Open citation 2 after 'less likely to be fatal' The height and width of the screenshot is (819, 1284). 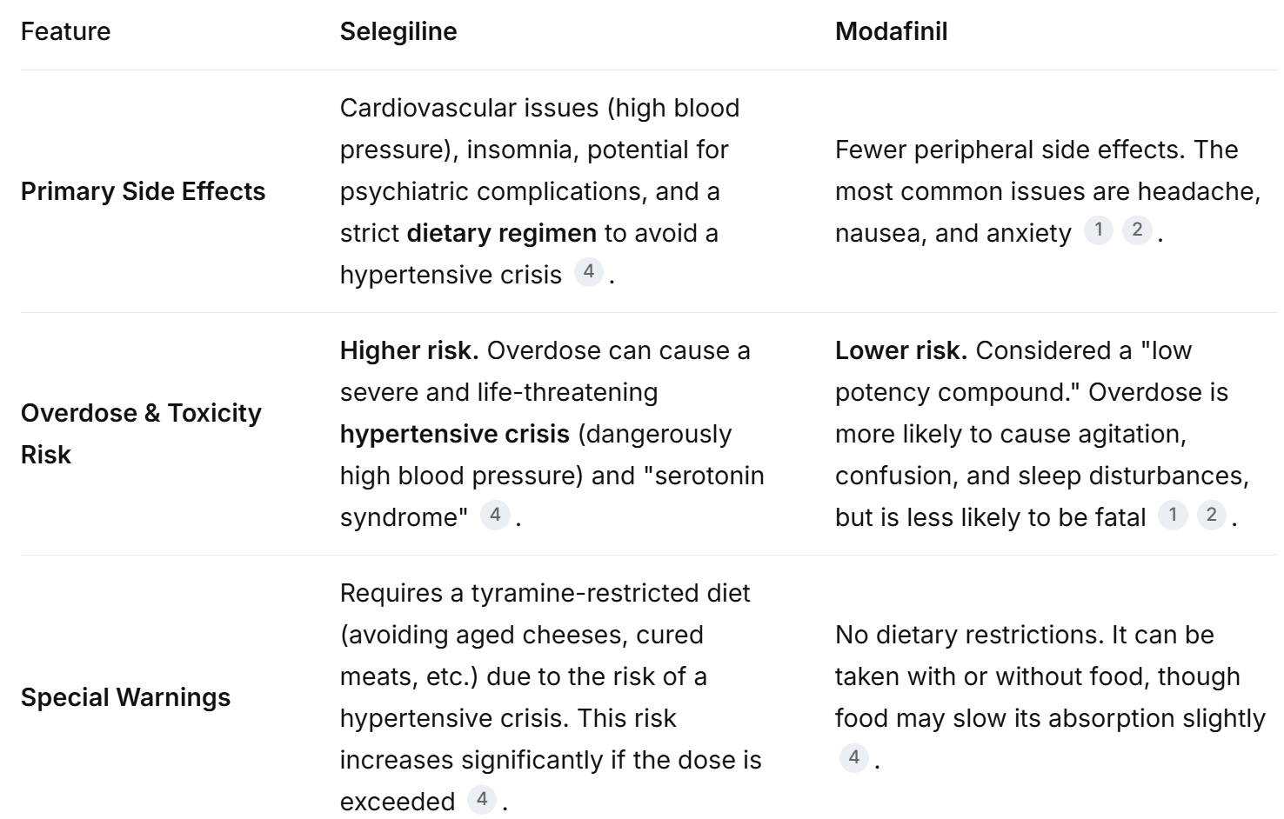click(1211, 515)
